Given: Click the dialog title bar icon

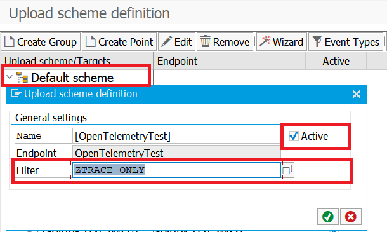Looking at the screenshot, I should click(16, 93).
